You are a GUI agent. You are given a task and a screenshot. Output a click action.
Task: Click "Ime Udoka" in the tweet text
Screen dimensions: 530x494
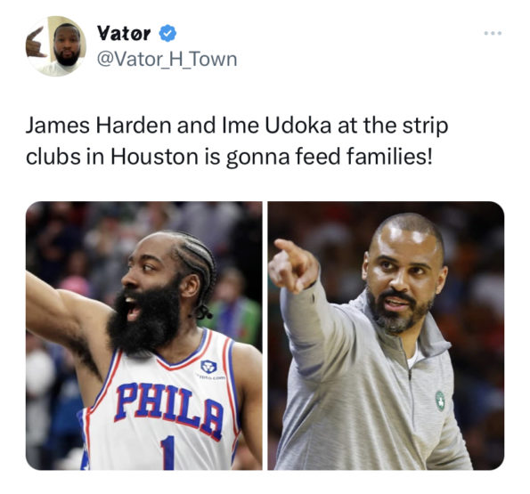(x=276, y=126)
